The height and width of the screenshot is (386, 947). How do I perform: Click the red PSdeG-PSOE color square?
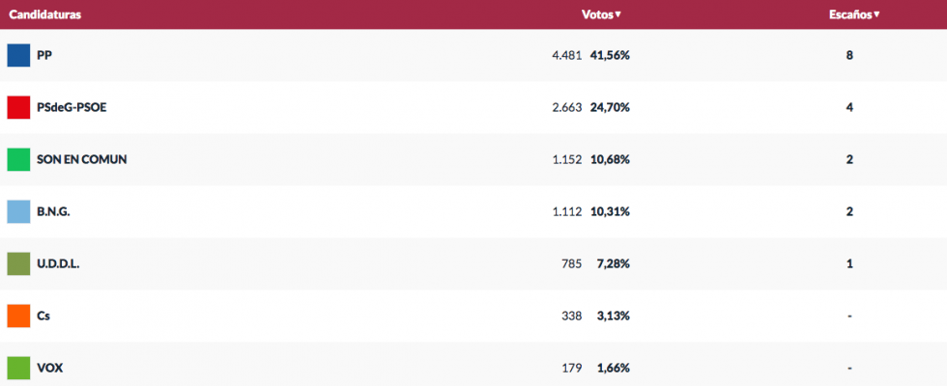coord(19,107)
